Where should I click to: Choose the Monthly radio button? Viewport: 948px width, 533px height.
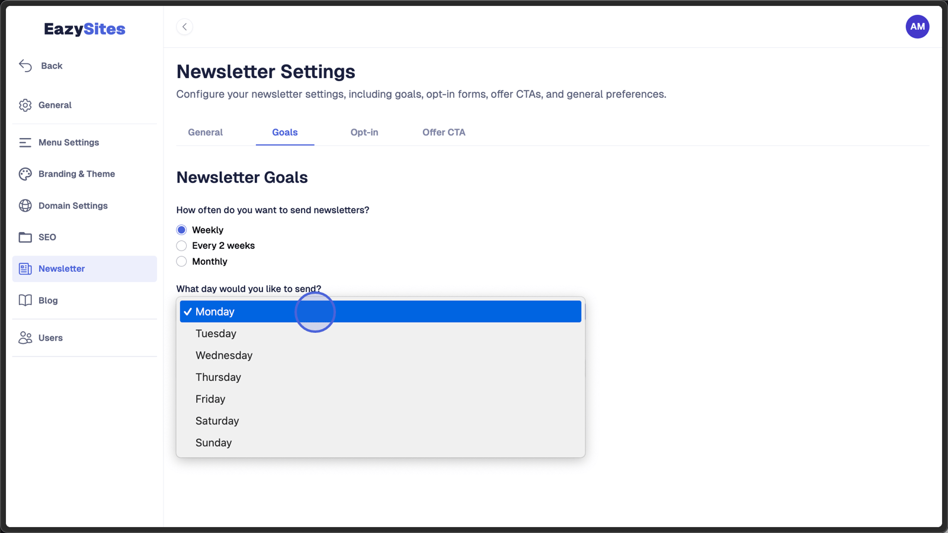click(181, 261)
